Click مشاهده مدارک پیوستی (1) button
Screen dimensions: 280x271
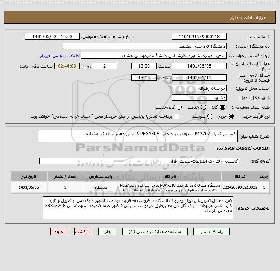(155, 232)
